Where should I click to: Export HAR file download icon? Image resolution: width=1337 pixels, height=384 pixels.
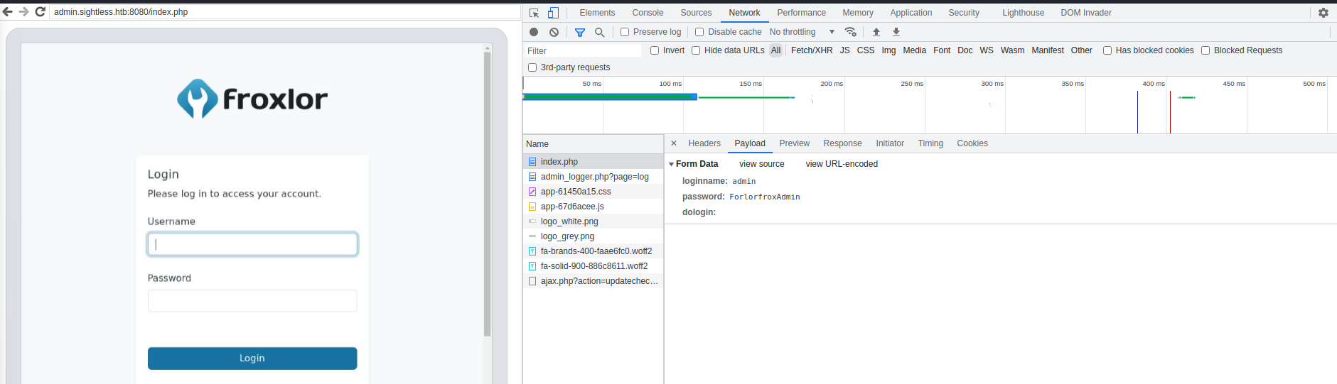(x=896, y=32)
